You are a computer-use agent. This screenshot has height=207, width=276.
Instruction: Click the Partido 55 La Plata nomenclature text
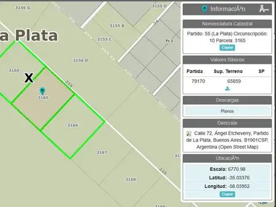point(227,37)
